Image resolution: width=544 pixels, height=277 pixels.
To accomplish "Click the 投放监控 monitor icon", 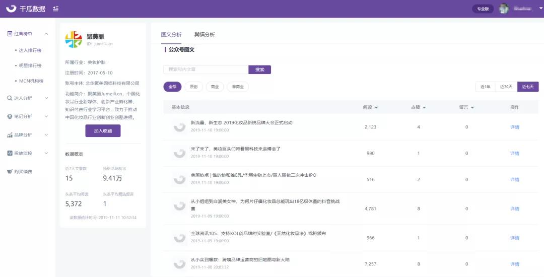I will point(10,153).
